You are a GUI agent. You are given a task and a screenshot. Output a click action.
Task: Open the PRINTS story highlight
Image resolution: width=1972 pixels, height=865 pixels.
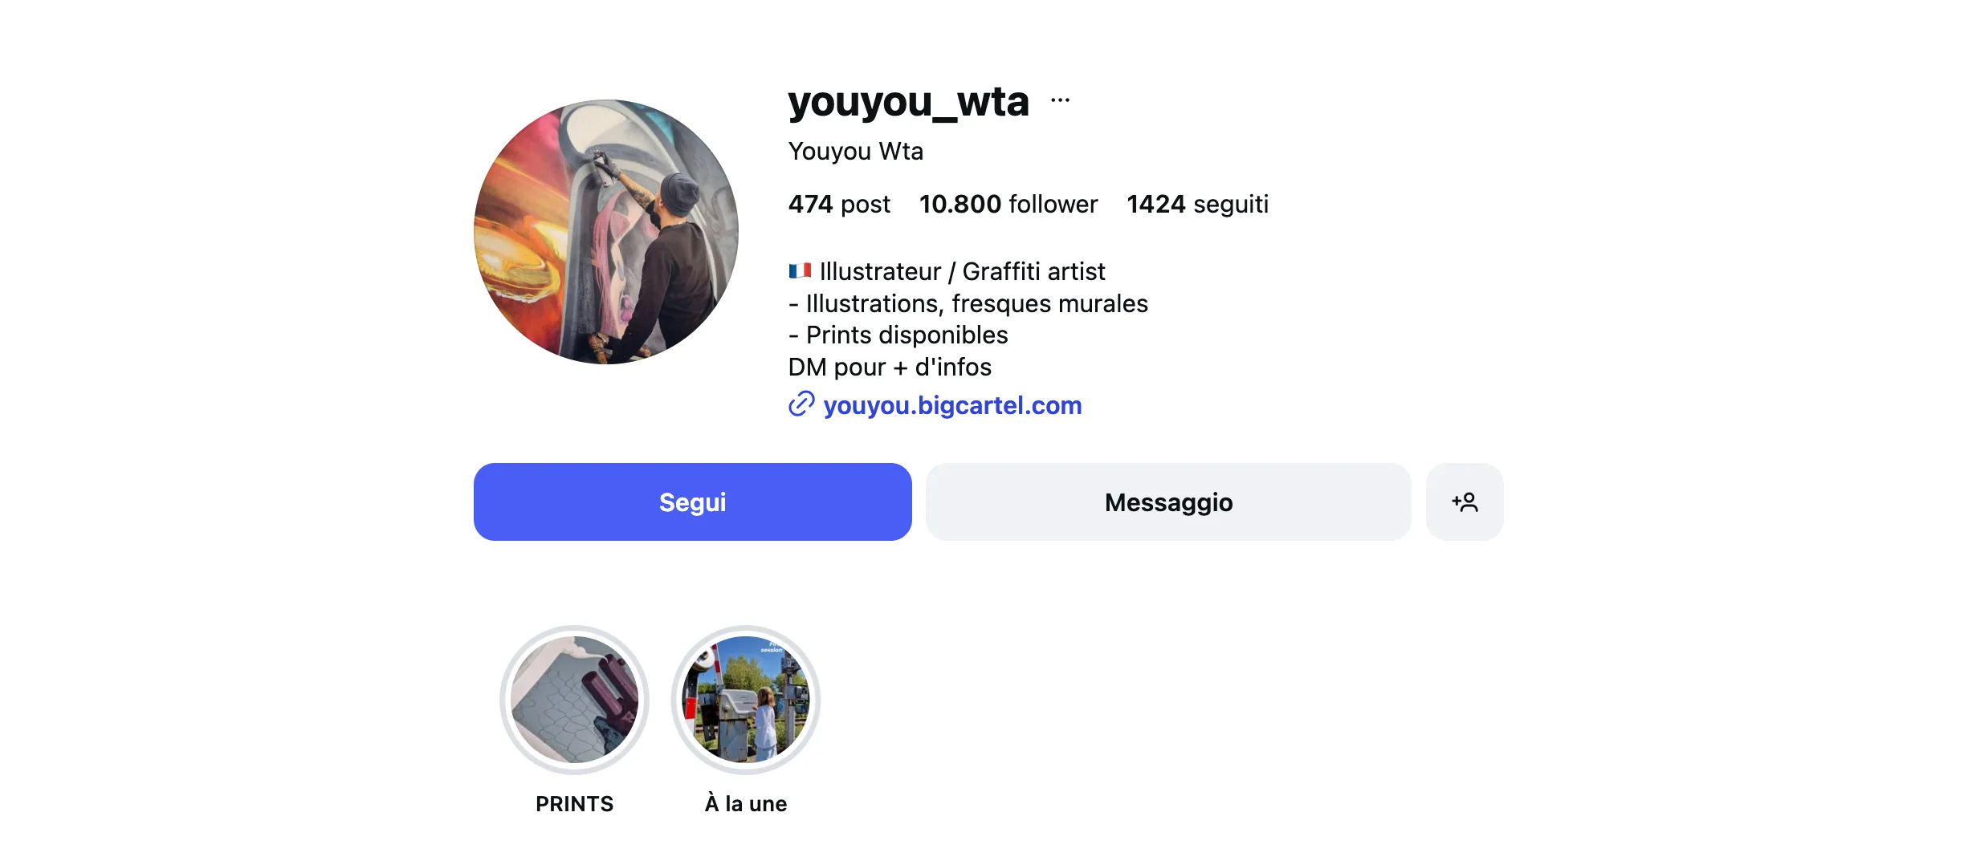[574, 700]
